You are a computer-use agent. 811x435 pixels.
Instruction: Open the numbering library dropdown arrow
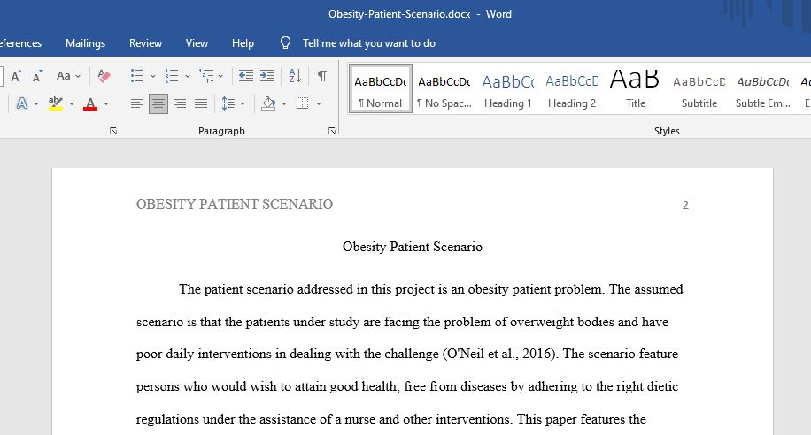(x=187, y=76)
